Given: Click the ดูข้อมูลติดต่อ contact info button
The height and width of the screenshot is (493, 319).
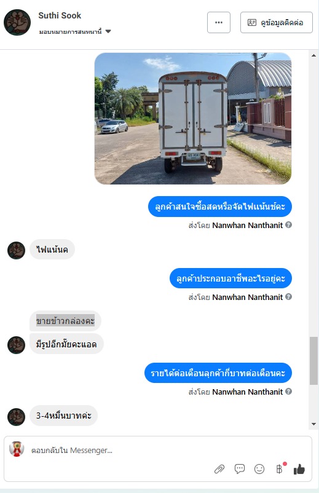Looking at the screenshot, I should click(276, 22).
